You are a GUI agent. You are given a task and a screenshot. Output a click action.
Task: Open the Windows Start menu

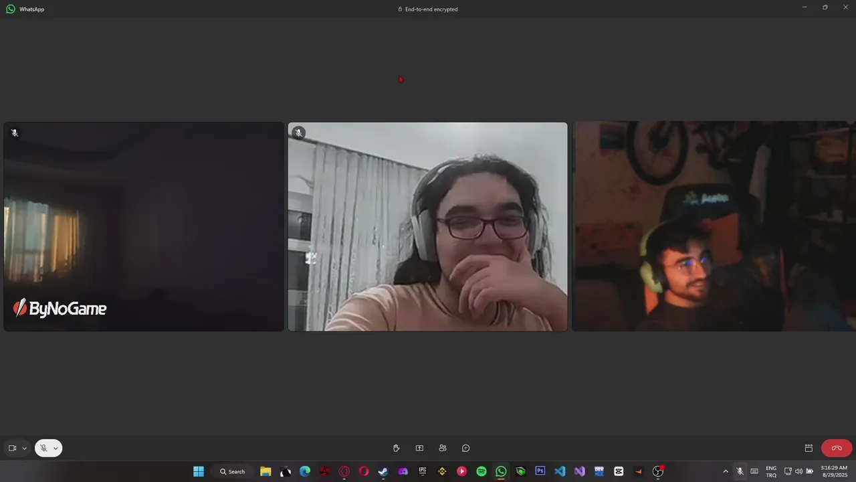pyautogui.click(x=199, y=471)
